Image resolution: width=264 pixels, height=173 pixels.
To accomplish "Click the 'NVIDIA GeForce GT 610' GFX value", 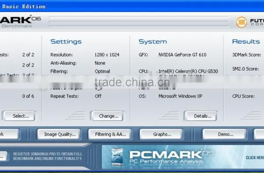I will click(x=182, y=55).
